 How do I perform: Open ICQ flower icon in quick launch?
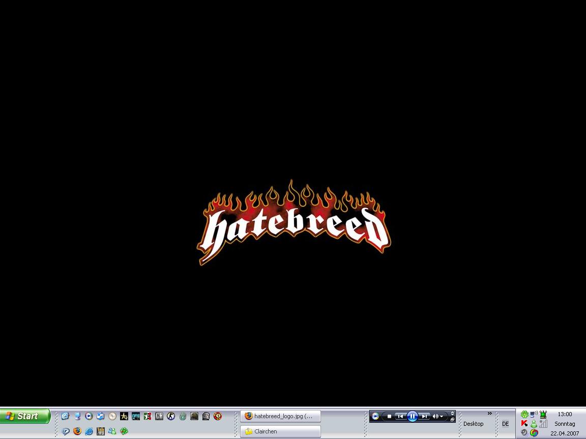coord(124,431)
